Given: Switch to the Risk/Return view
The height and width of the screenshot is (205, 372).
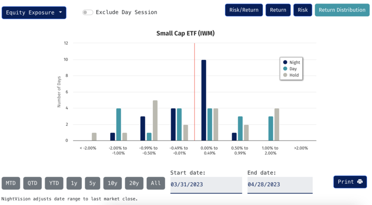Looking at the screenshot, I should click(x=244, y=10).
